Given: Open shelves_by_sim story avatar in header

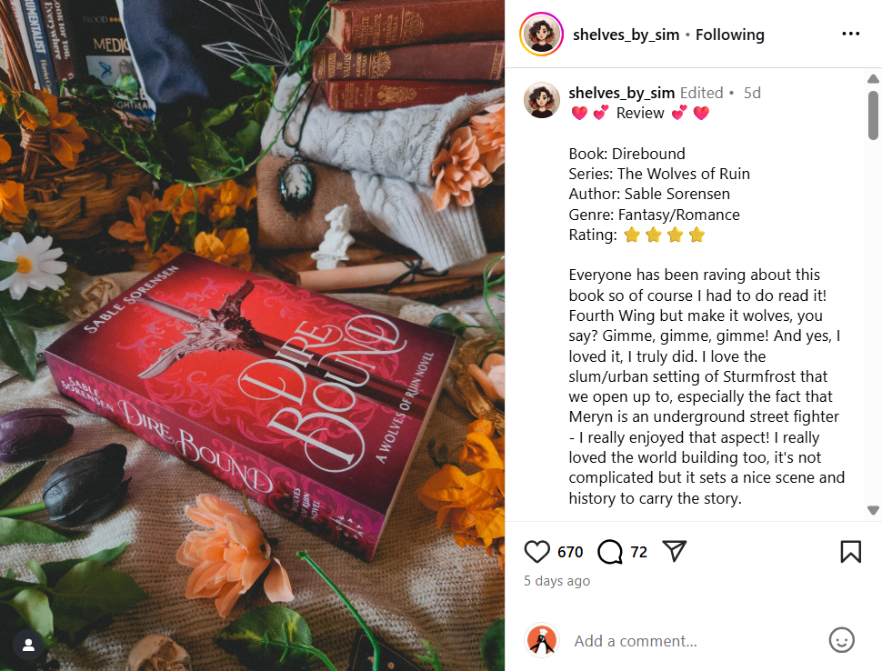Looking at the screenshot, I should [542, 35].
